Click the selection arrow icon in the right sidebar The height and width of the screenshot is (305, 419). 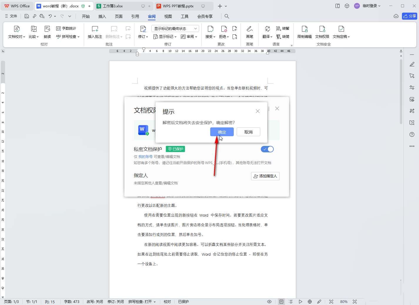(x=412, y=76)
